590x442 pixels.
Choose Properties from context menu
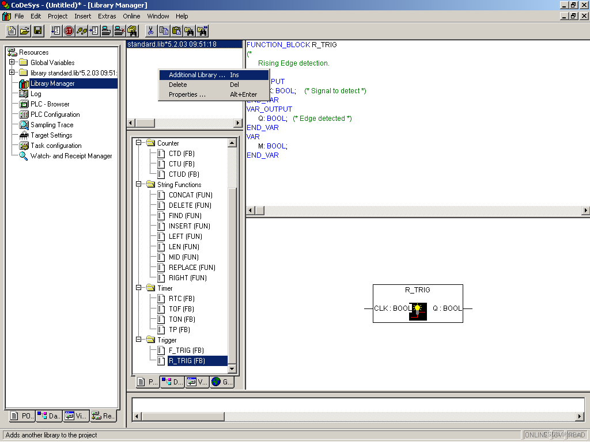(x=214, y=94)
